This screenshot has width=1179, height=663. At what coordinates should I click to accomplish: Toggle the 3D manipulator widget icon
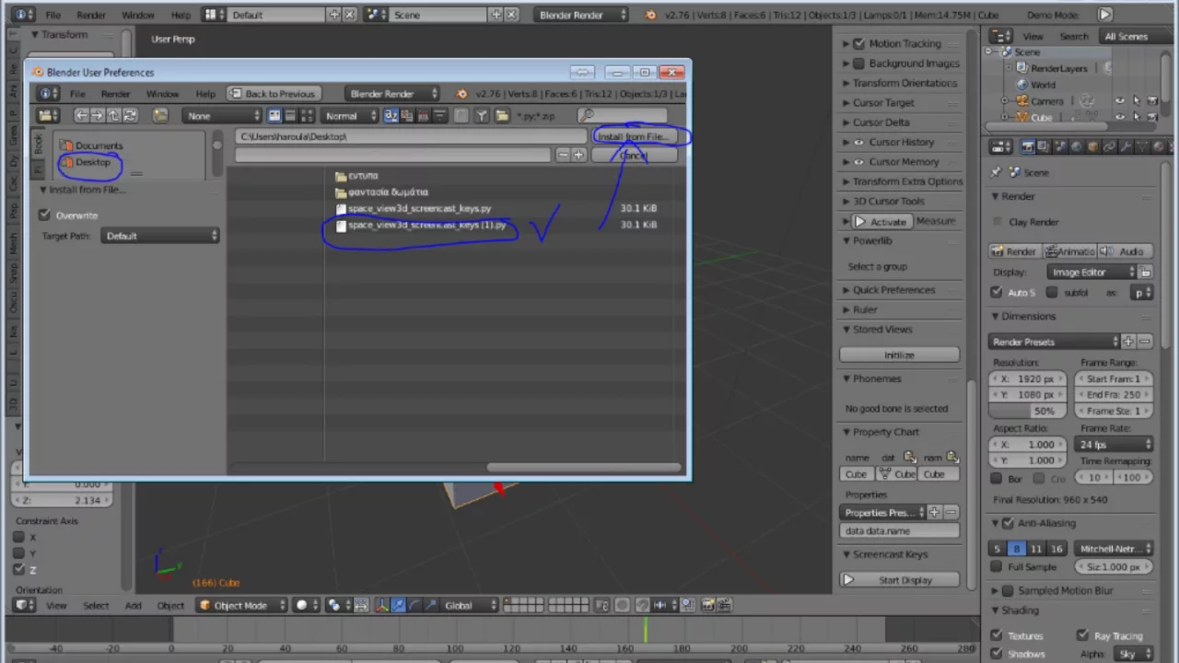click(x=381, y=605)
